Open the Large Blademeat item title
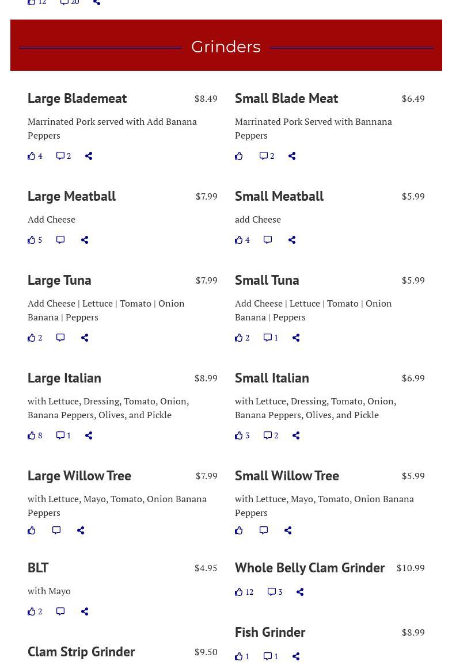Viewport: 452px width, 669px height. pos(77,98)
